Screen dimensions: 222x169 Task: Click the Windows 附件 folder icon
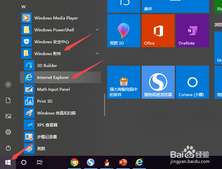(26, 53)
